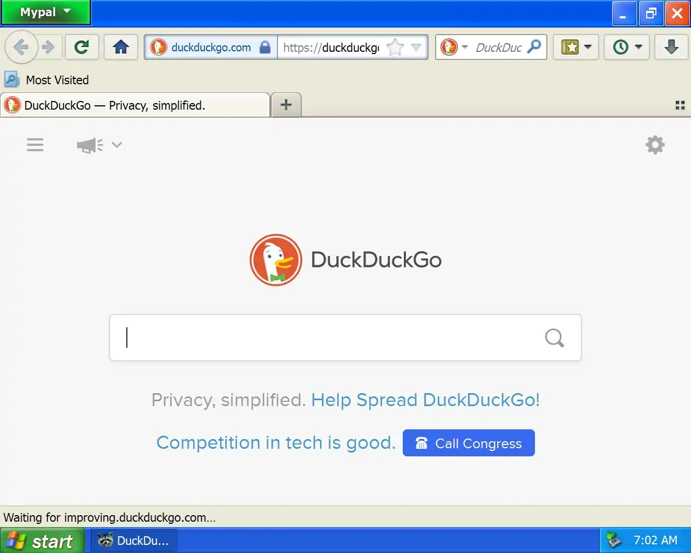The image size is (691, 553).
Task: Click the DuckDuckGo wordmark text
Action: [376, 260]
